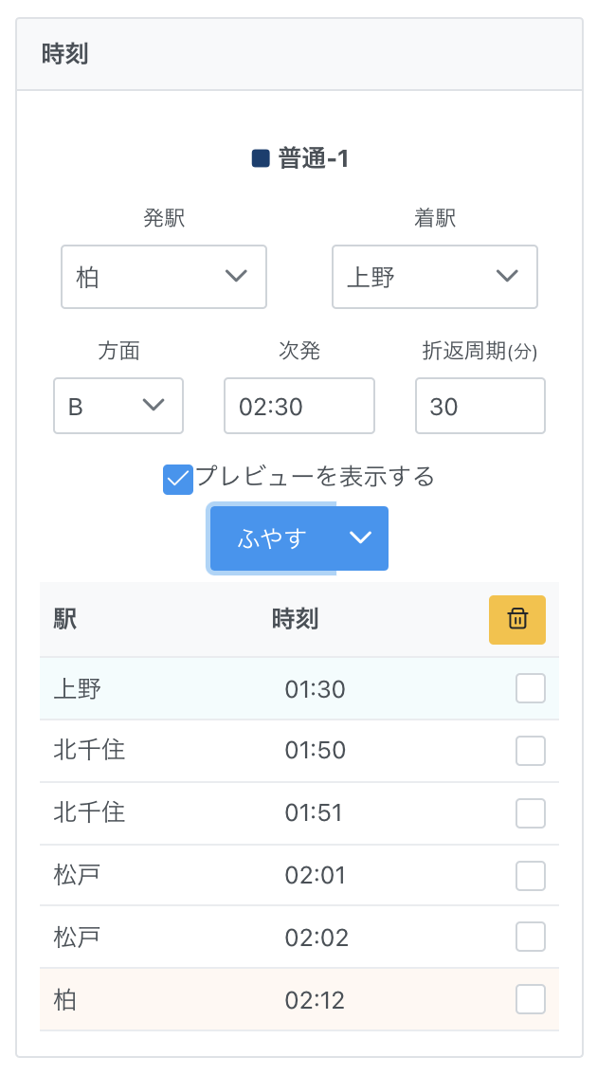Screen dimensions: 597x1075
Task: Click the 時刻 column header
Action: point(295,620)
